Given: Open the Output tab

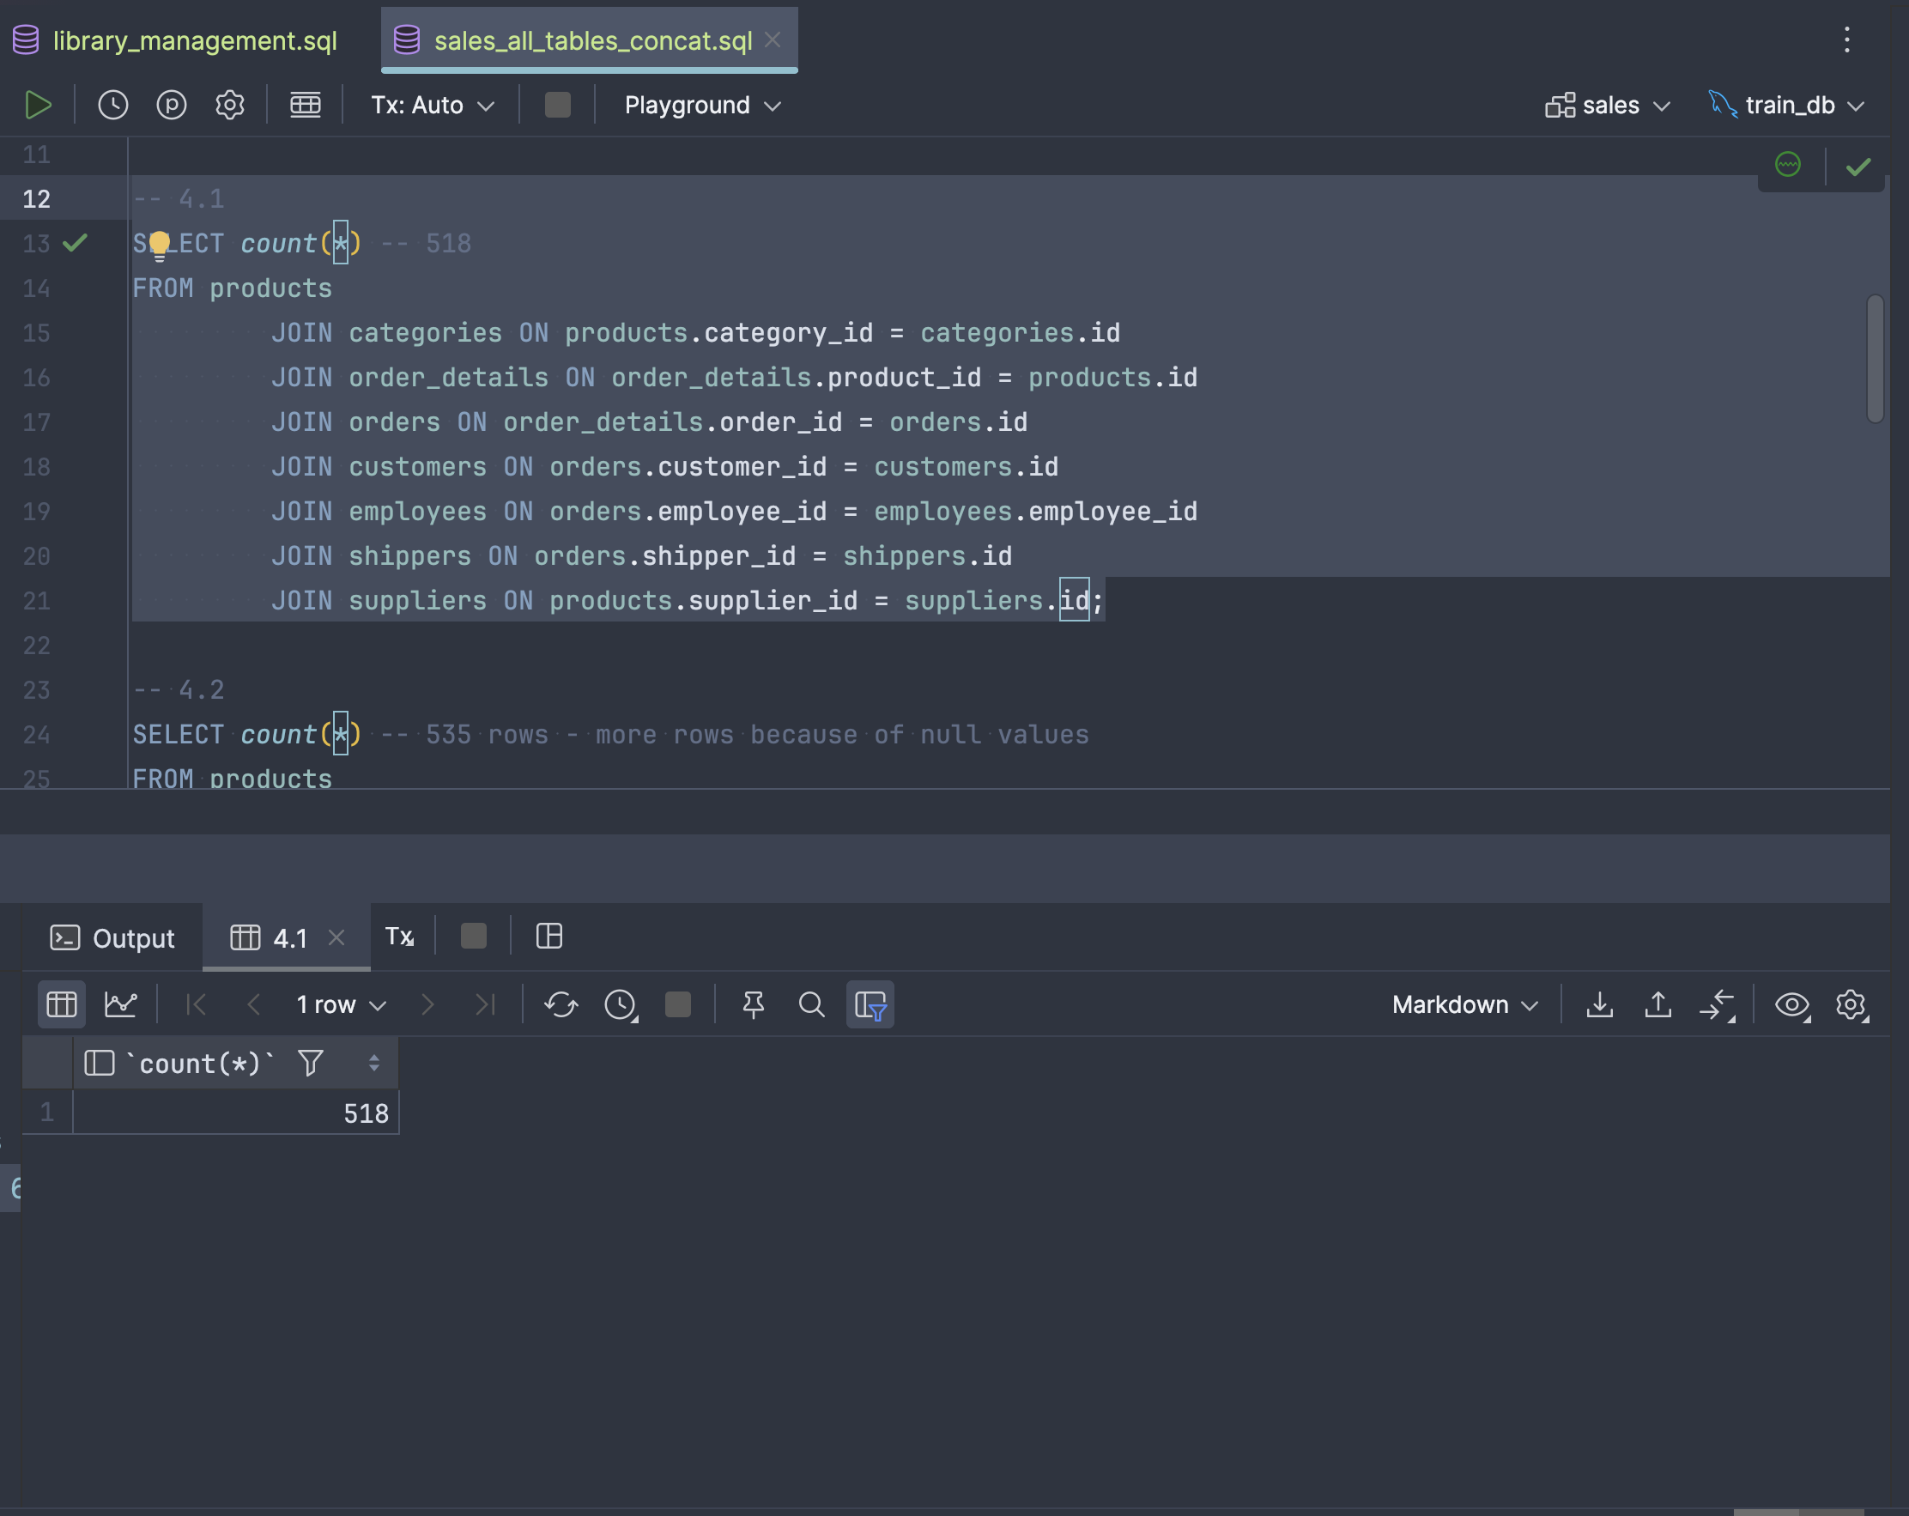Looking at the screenshot, I should [x=112, y=937].
